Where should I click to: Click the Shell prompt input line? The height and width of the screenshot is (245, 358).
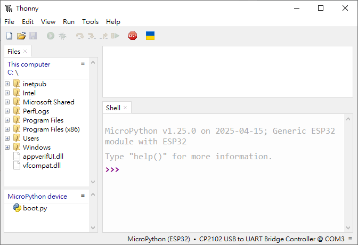[x=224, y=170]
